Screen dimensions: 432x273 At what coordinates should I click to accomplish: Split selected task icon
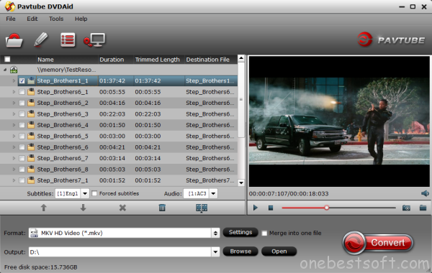(x=202, y=208)
